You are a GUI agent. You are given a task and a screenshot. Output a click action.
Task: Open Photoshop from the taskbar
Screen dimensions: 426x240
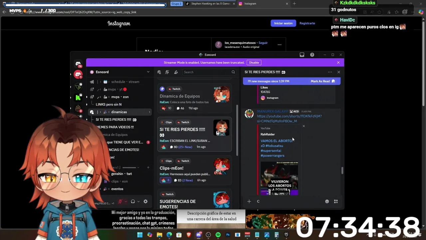coord(228,235)
